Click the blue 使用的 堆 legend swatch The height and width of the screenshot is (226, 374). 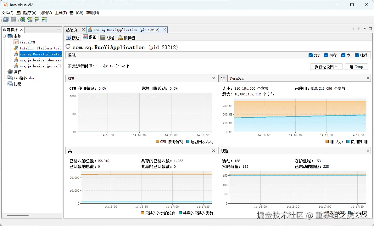coord(348,142)
